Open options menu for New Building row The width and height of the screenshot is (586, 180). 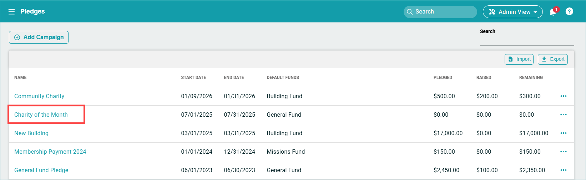(564, 133)
